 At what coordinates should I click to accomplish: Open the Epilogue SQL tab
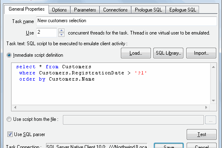[x=183, y=10]
